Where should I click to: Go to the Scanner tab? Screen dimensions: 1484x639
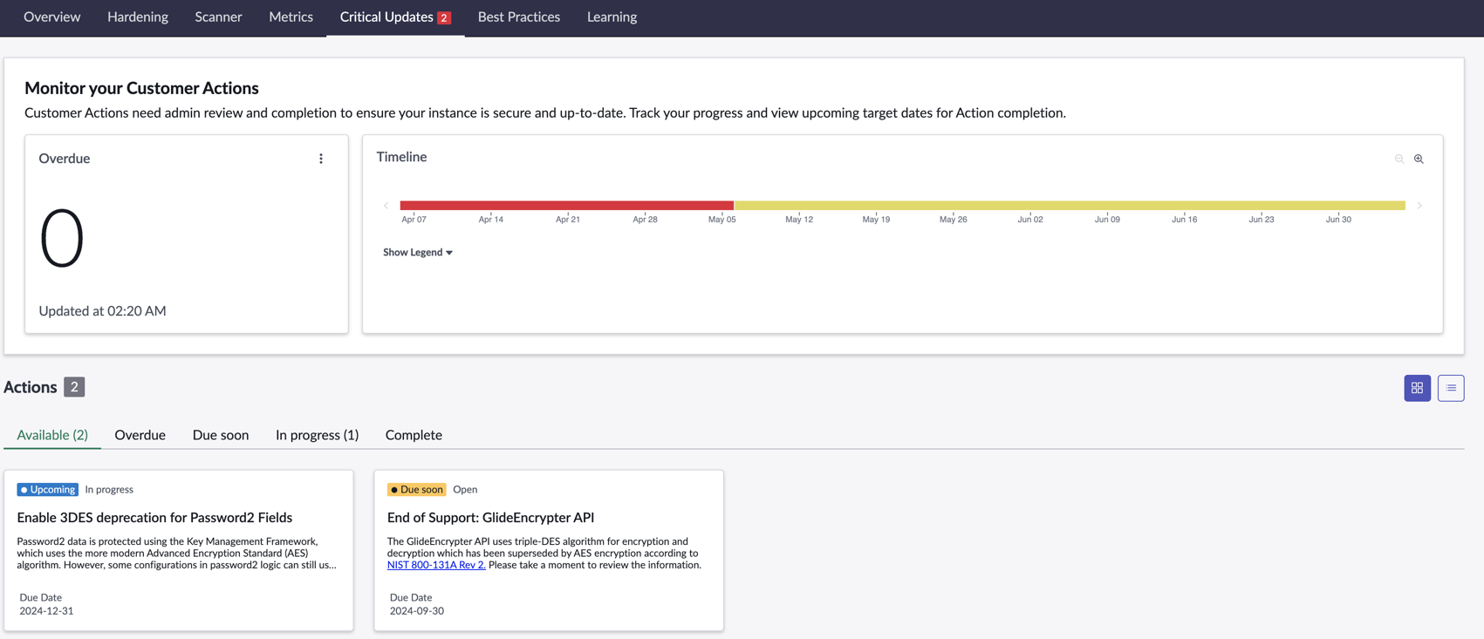pyautogui.click(x=218, y=17)
